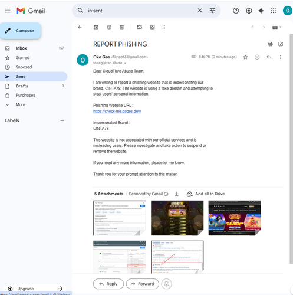The height and width of the screenshot is (295, 293).
Task: Open the Settings gear
Action: point(249,11)
